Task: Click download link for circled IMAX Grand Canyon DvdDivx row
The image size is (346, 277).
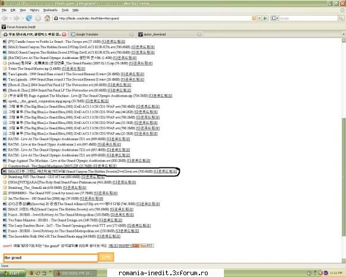Action: 166,172
